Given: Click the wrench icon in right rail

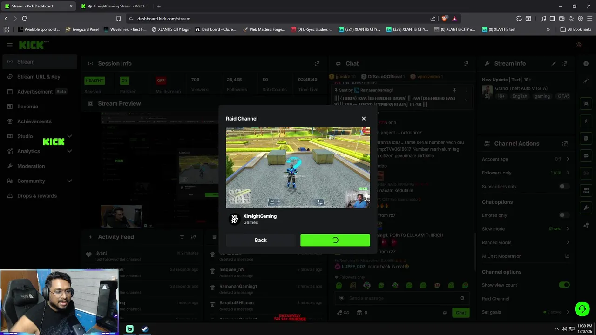Looking at the screenshot, I should tap(586, 208).
